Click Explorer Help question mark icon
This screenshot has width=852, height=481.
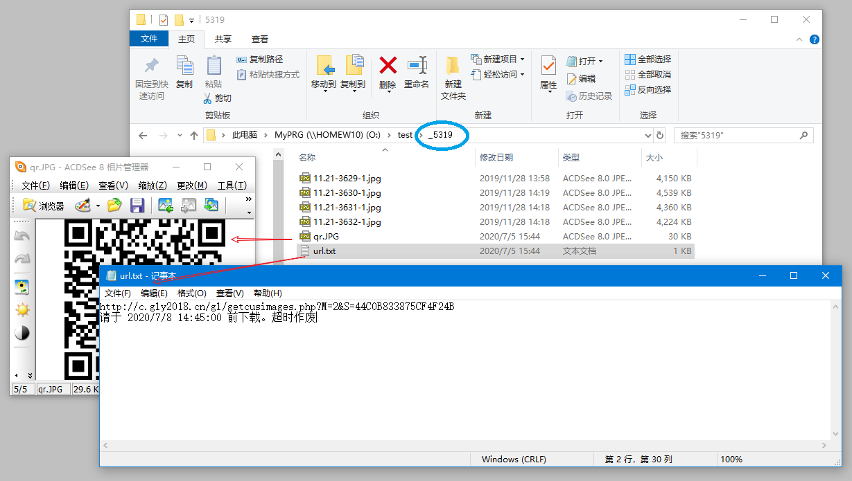pyautogui.click(x=815, y=39)
